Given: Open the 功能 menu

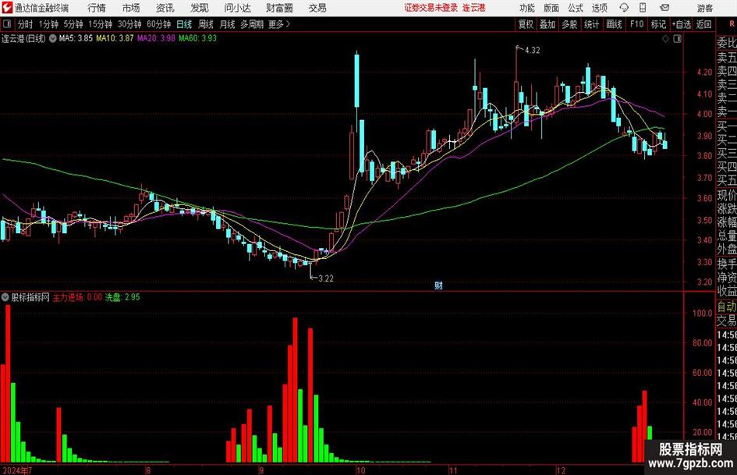Looking at the screenshot, I should click(527, 8).
